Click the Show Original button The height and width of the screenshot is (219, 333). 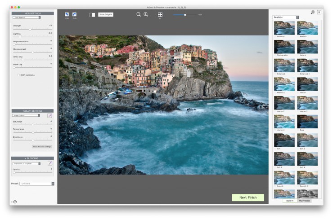tap(106, 15)
